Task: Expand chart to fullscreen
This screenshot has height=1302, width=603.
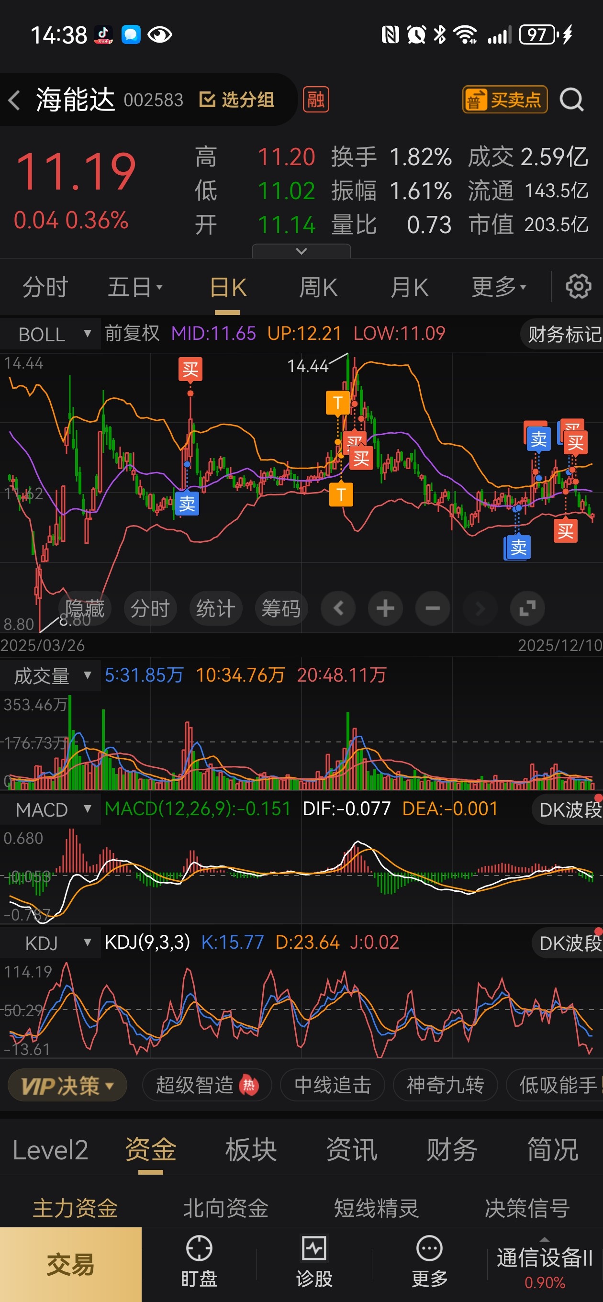Action: [x=528, y=608]
